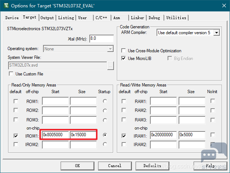Image resolution: width=230 pixels, height=173 pixels.
Task: Tick the RAM1 default checkbox
Action: coord(124,101)
